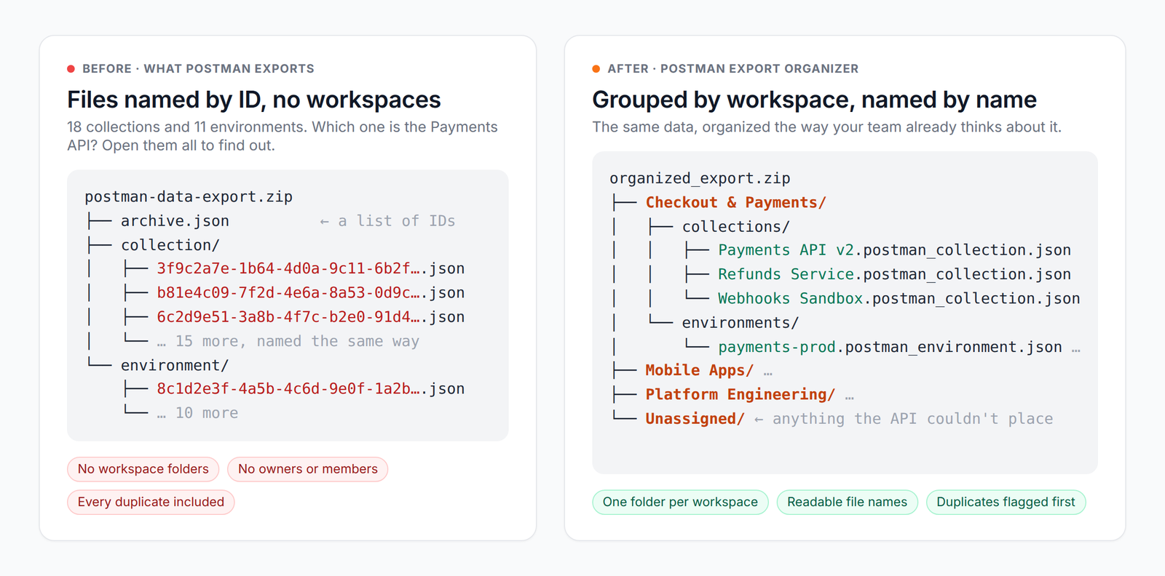Viewport: 1165px width, 576px height.
Task: Select the b81e4c09-7f2d JSON file name
Action: [x=311, y=293]
